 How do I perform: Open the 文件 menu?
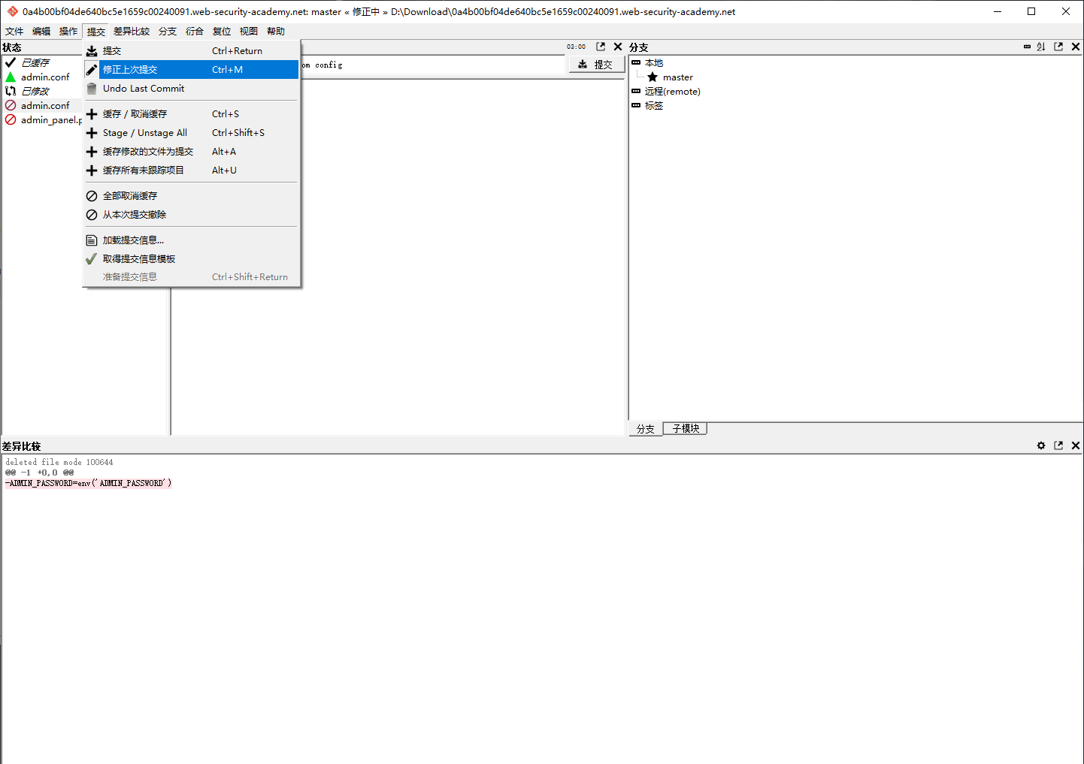14,31
